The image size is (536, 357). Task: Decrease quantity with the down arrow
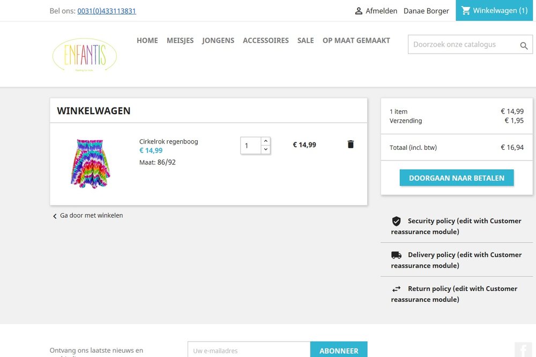click(265, 149)
